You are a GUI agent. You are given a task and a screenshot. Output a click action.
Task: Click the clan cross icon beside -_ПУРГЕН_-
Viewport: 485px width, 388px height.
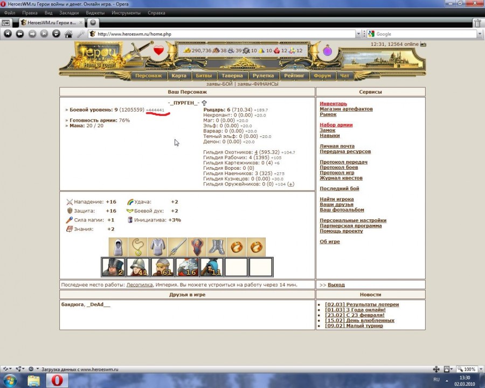tap(204, 103)
